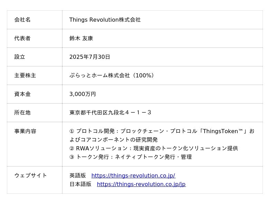Click the founding date 2025年7月30日
The width and height of the screenshot is (276, 204).
pyautogui.click(x=90, y=57)
